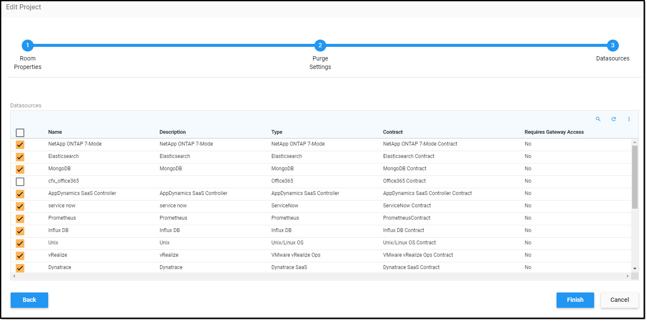This screenshot has height=321, width=647.
Task: Click the AppDynamics SaaS Controller Contract cell
Action: 427,193
